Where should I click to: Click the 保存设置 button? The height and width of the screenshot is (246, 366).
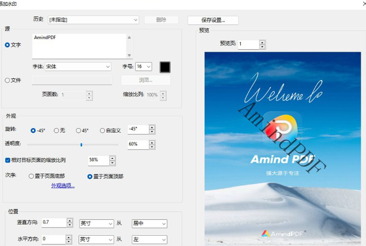click(x=213, y=20)
